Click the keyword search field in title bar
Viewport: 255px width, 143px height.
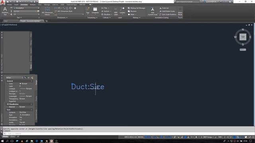point(188,2)
